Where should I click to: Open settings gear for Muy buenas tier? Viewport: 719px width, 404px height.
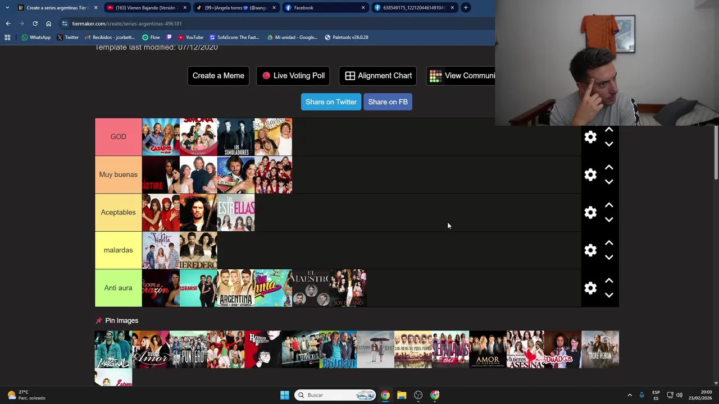[x=590, y=175]
